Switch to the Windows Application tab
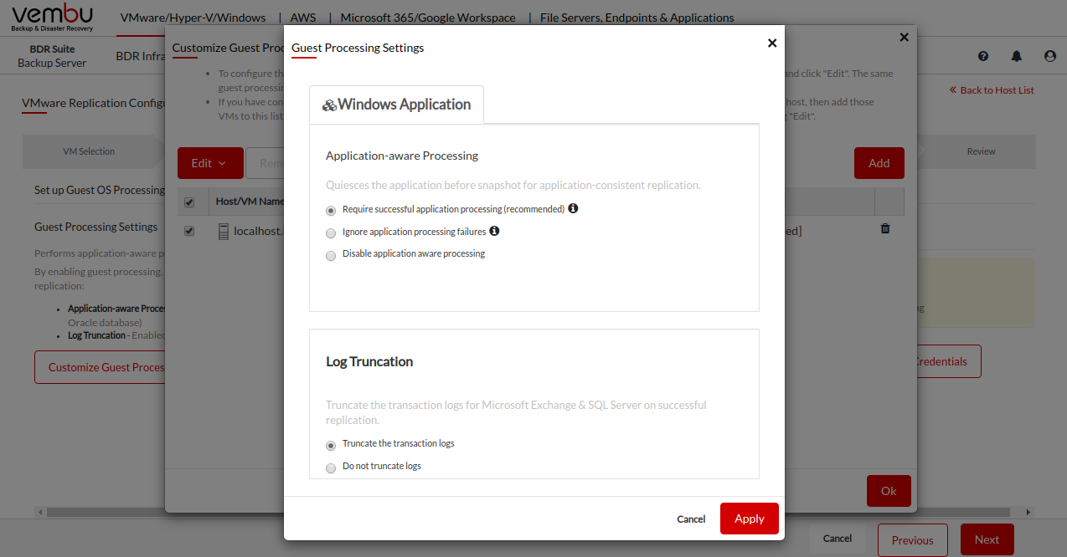This screenshot has height=557, width=1067. coord(396,105)
